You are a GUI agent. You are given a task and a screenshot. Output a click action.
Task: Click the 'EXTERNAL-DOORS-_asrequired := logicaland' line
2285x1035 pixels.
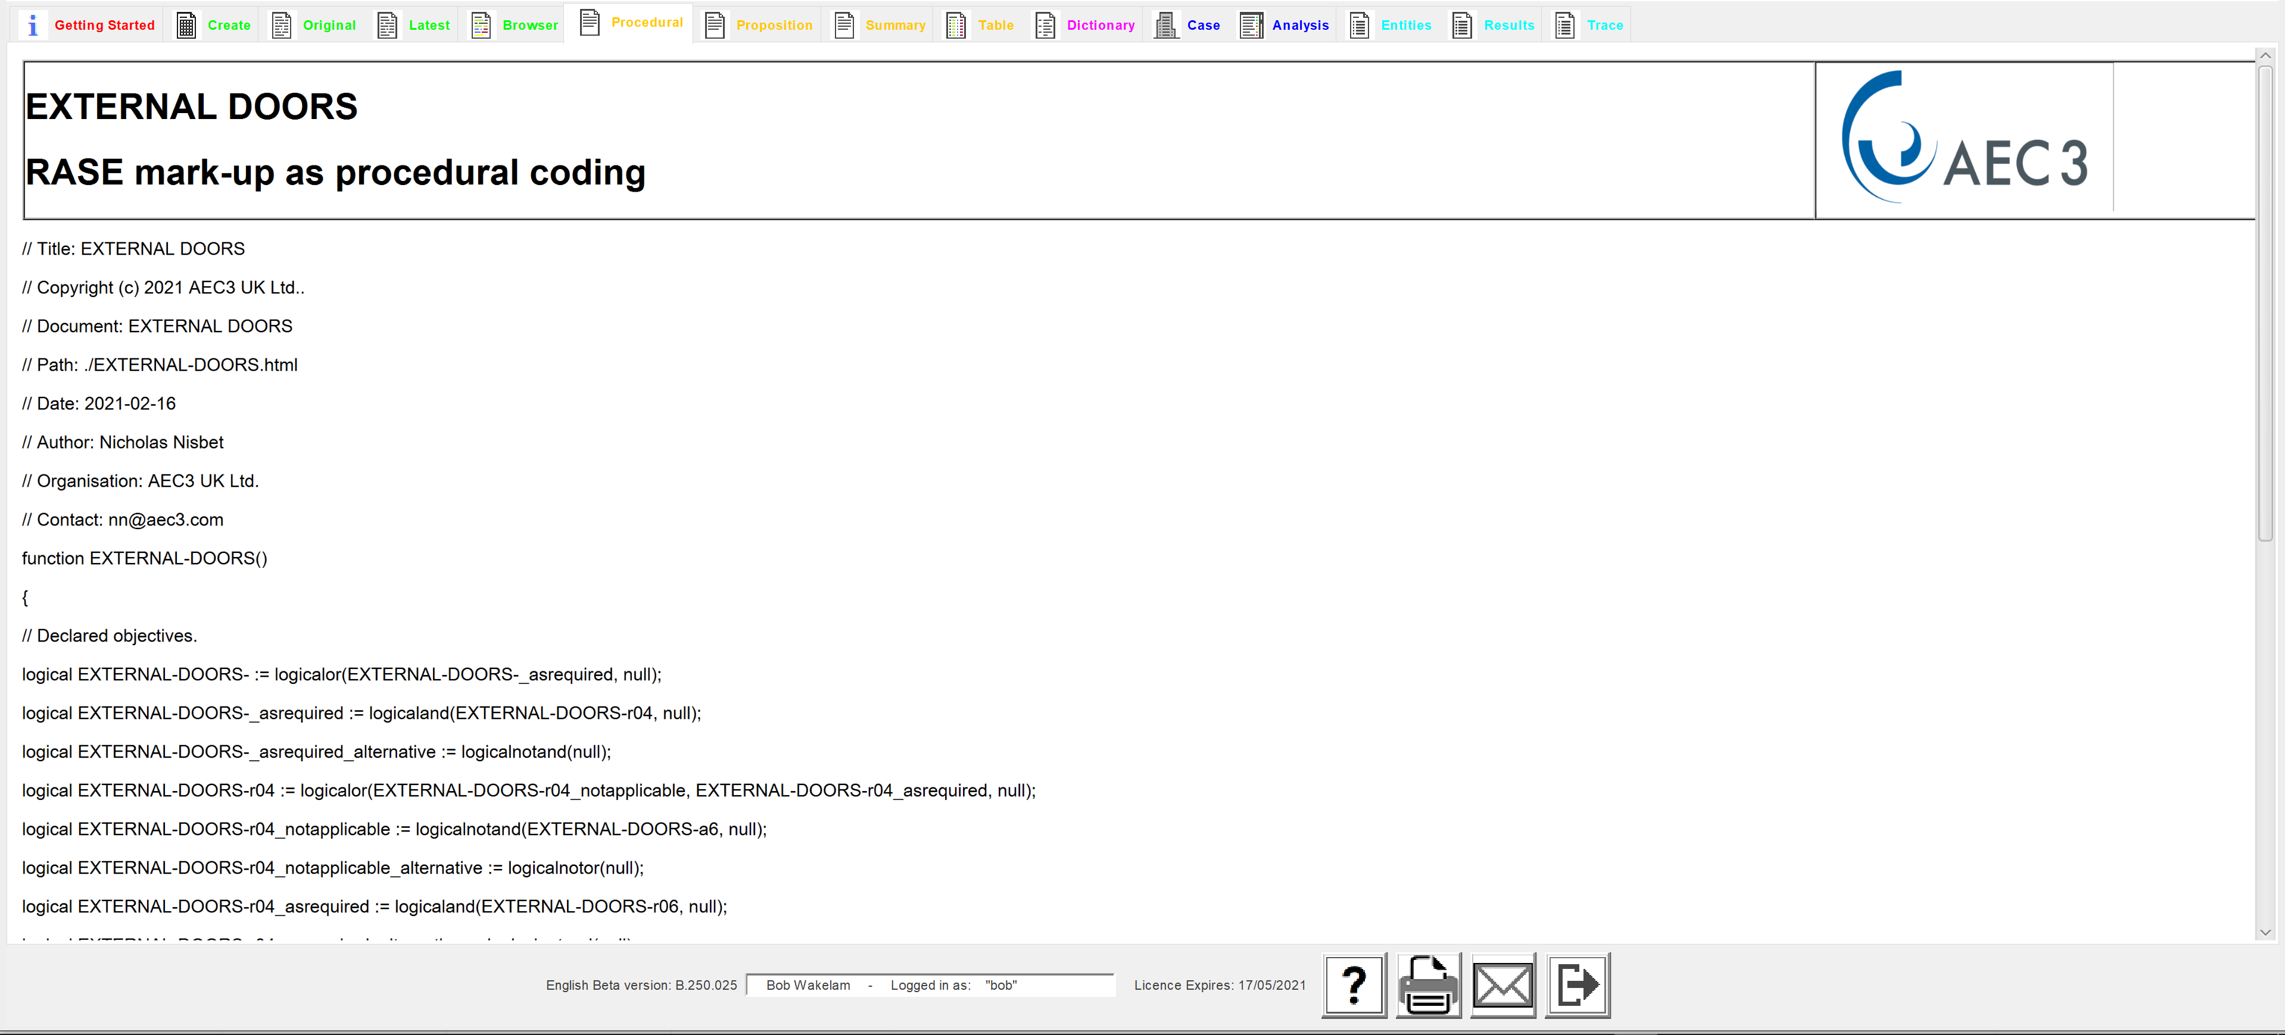[x=362, y=713]
